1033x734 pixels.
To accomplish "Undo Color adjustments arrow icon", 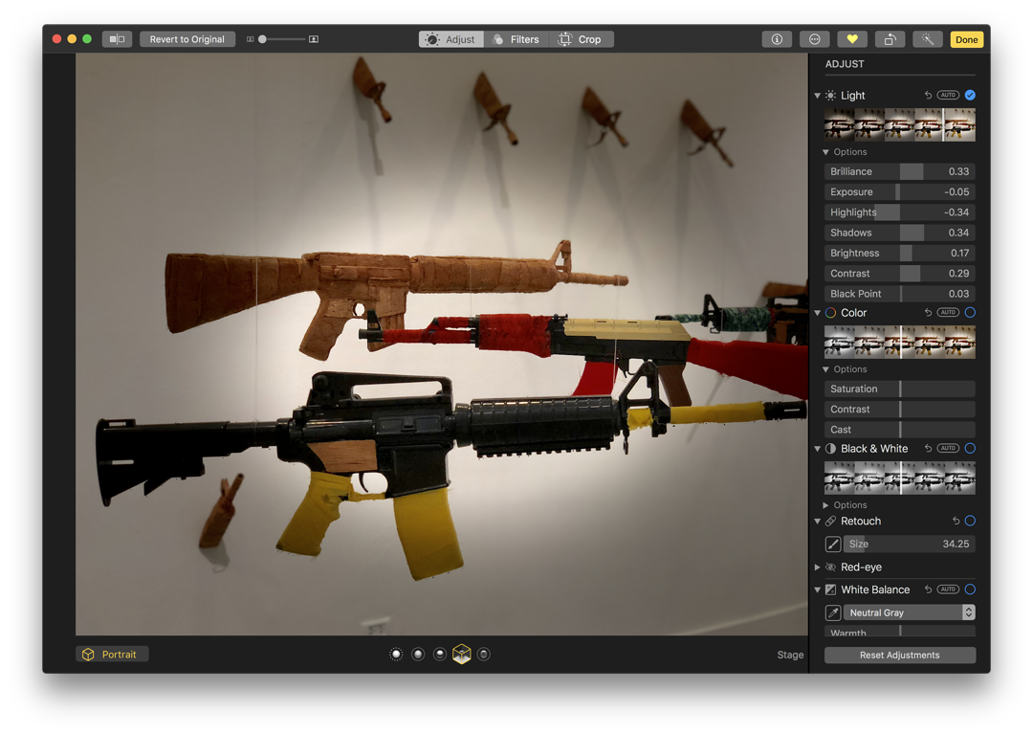I will tap(928, 312).
